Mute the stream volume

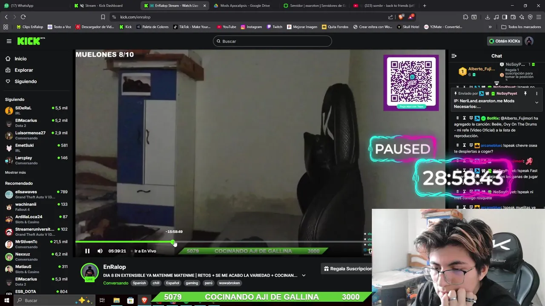[100, 251]
